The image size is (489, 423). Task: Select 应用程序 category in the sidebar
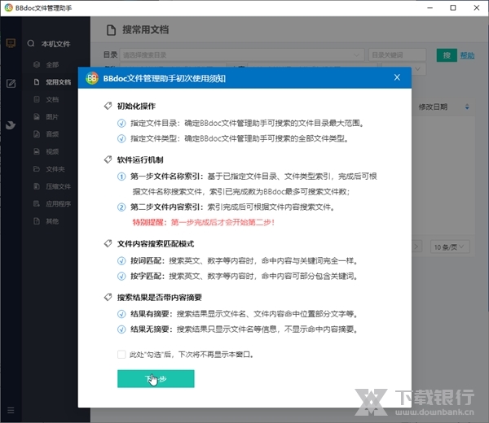(59, 204)
